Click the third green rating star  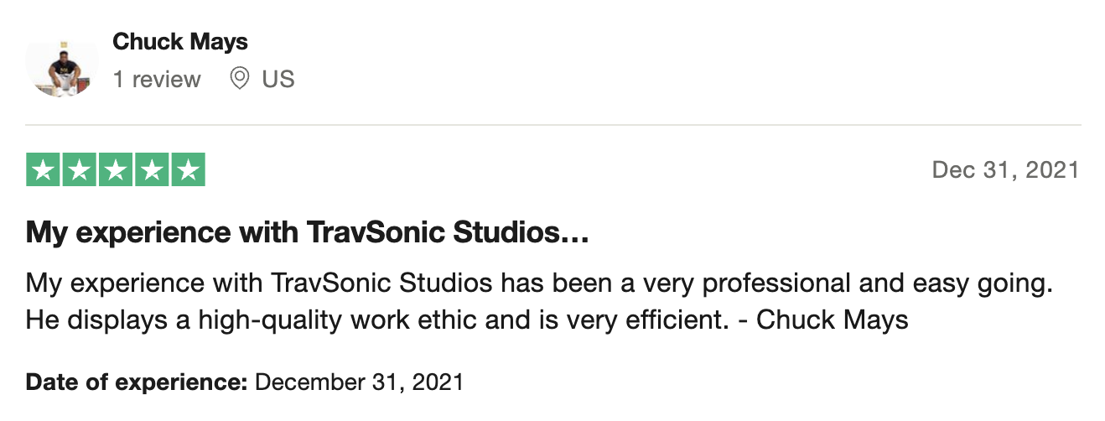(116, 171)
